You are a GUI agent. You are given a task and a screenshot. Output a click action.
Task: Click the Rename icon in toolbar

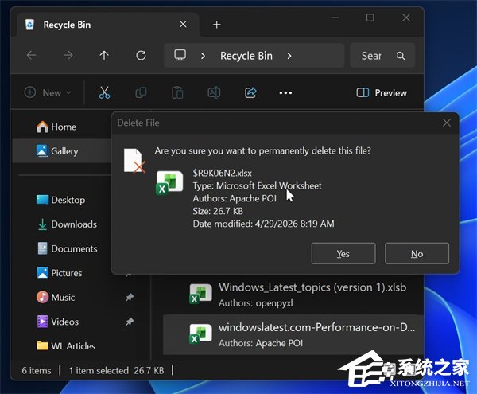point(214,92)
